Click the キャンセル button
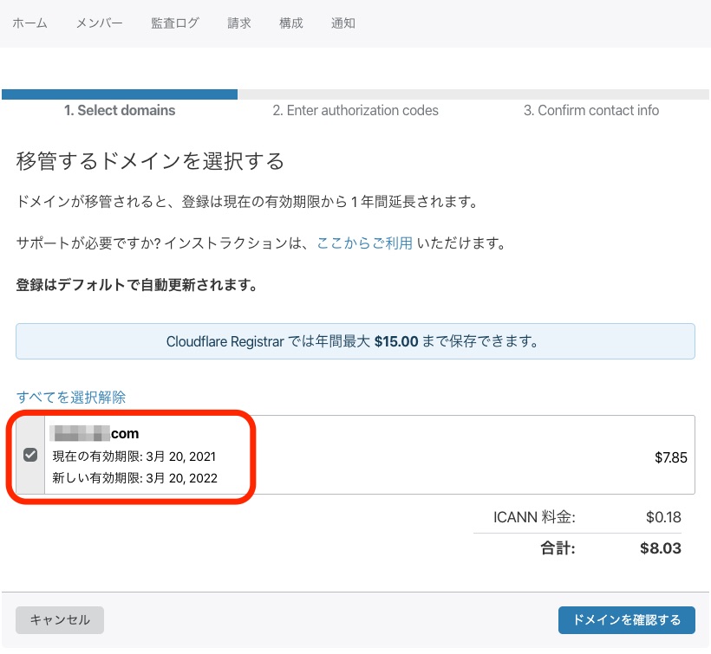This screenshot has height=654, width=711. pyautogui.click(x=59, y=620)
